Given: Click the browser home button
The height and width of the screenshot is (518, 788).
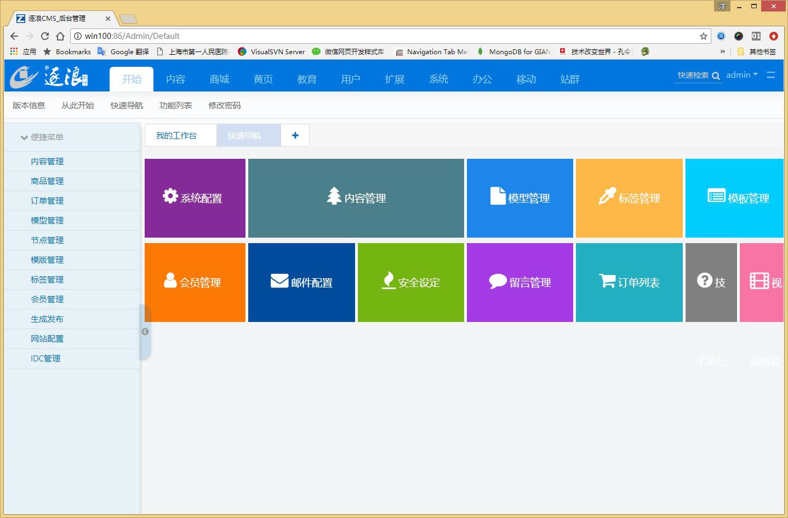Looking at the screenshot, I should click(60, 36).
